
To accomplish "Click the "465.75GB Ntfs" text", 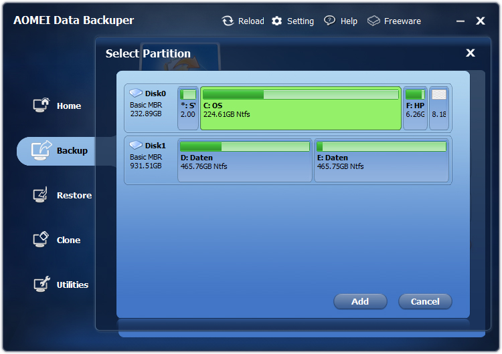I will pos(340,166).
